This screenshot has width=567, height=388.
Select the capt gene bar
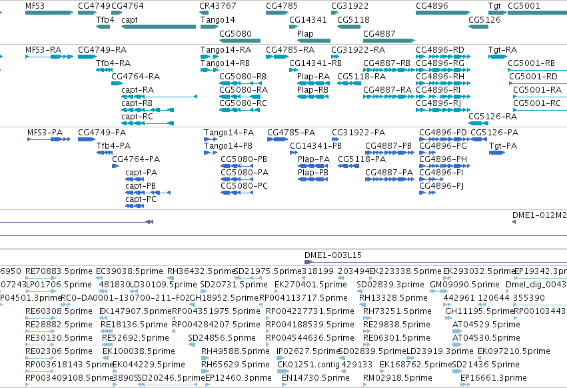[159, 27]
